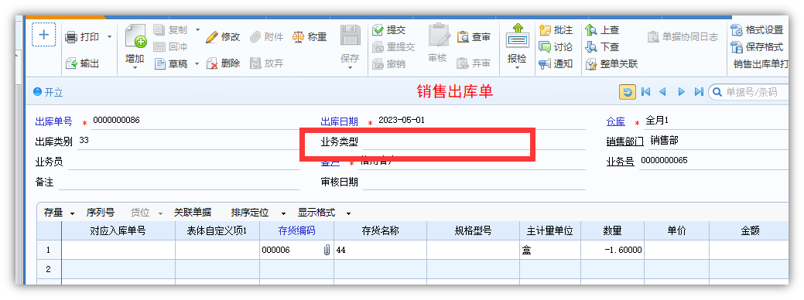Go to the last record arrow
Image resolution: width=804 pixels, height=300 pixels.
(x=698, y=92)
